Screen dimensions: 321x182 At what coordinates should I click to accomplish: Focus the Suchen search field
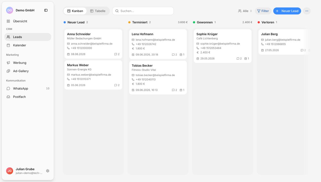[143, 11]
